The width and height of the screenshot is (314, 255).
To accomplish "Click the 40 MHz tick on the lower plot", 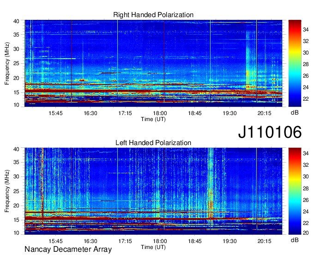I will pos(17,149).
